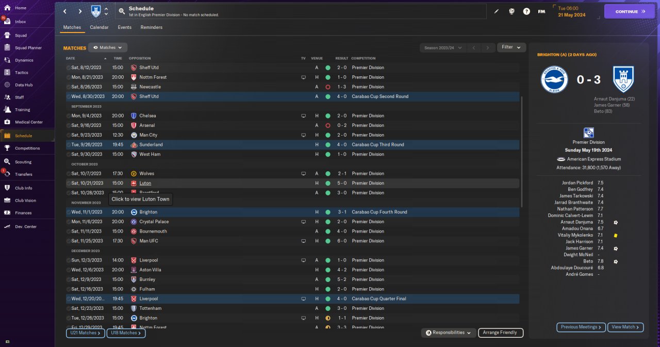This screenshot has width=660, height=347.
Task: Sort by the Date column header
Action: pyautogui.click(x=71, y=58)
